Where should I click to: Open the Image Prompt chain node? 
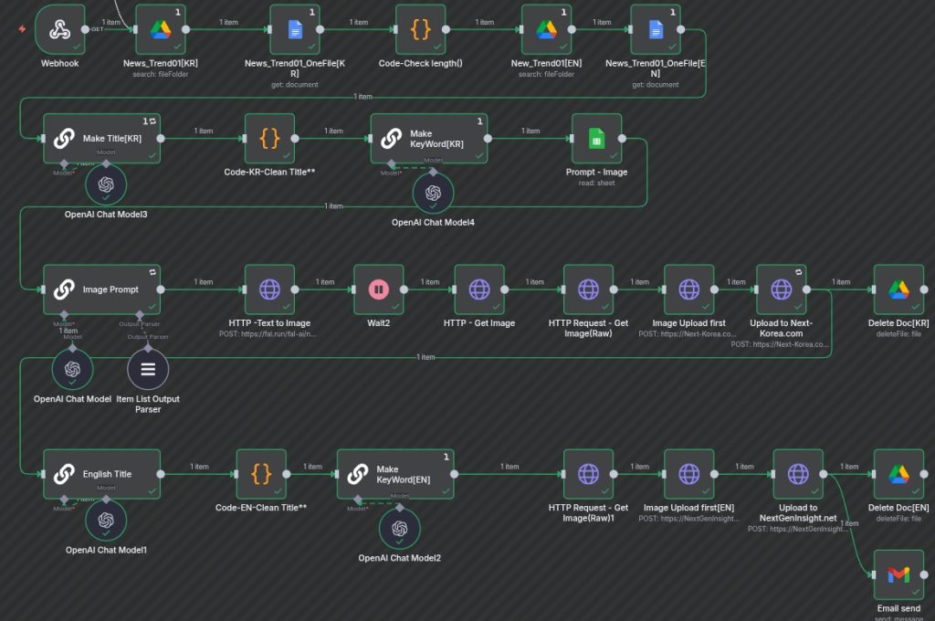102,289
